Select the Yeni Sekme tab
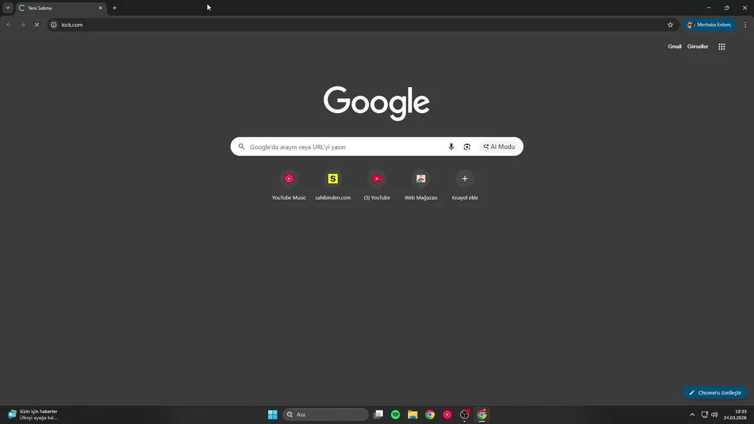Screen dimensions: 754x424 60,8
